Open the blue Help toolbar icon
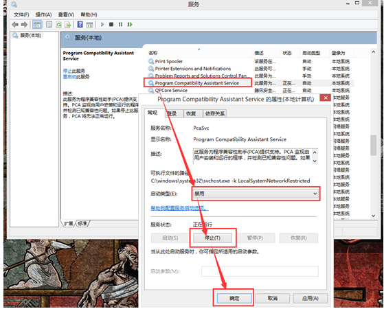The height and width of the screenshot is (309, 384). pyautogui.click(x=80, y=25)
